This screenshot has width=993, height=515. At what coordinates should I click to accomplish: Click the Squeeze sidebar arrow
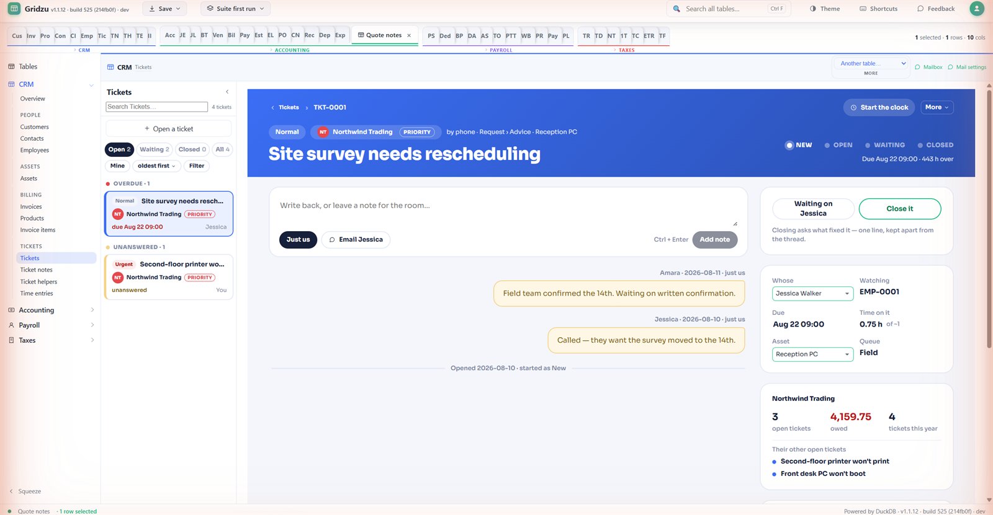tap(11, 491)
